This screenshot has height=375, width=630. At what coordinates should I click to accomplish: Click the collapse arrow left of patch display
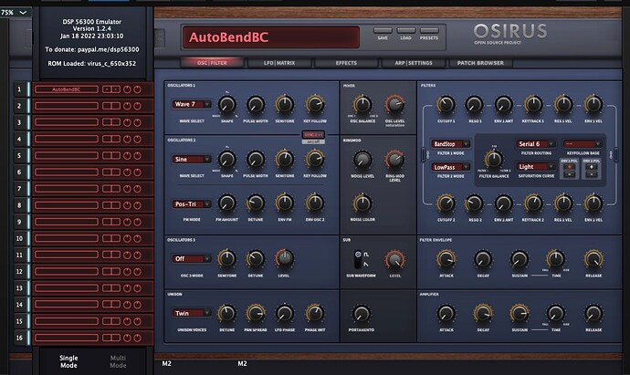(x=160, y=39)
